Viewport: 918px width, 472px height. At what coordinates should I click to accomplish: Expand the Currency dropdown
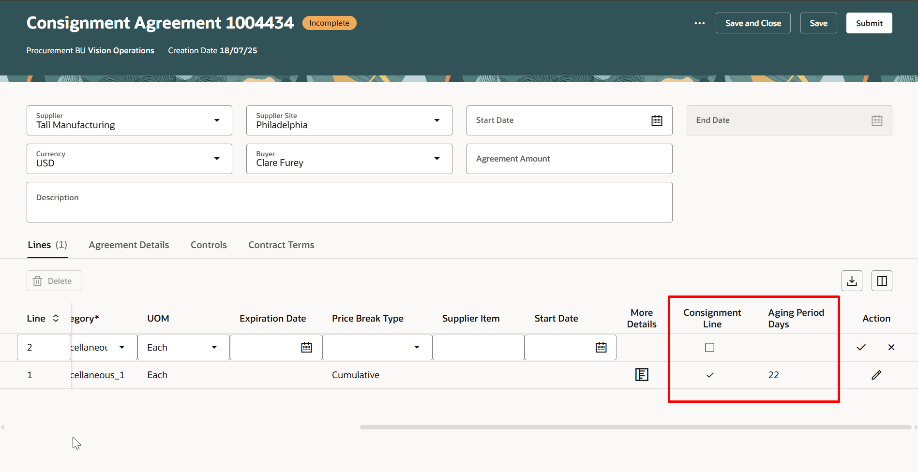[217, 159]
